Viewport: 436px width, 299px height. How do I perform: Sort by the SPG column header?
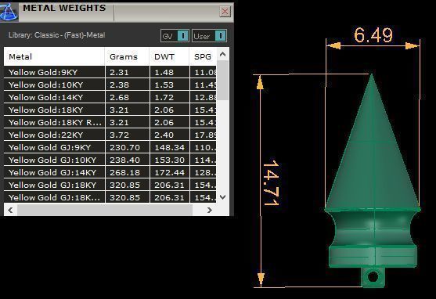(203, 56)
